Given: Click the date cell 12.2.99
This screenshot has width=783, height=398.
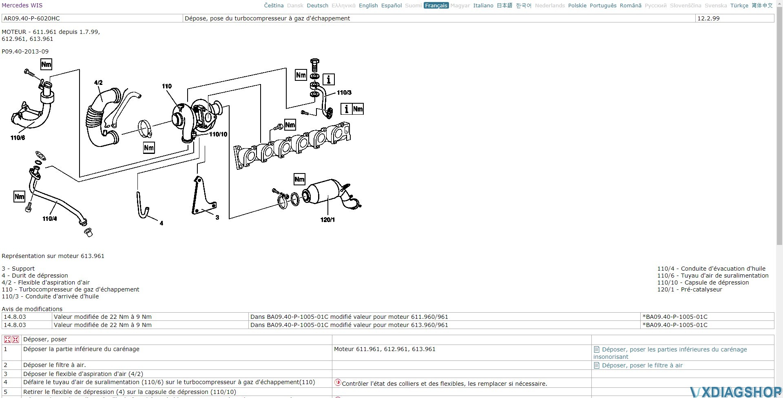Looking at the screenshot, I should tap(708, 18).
